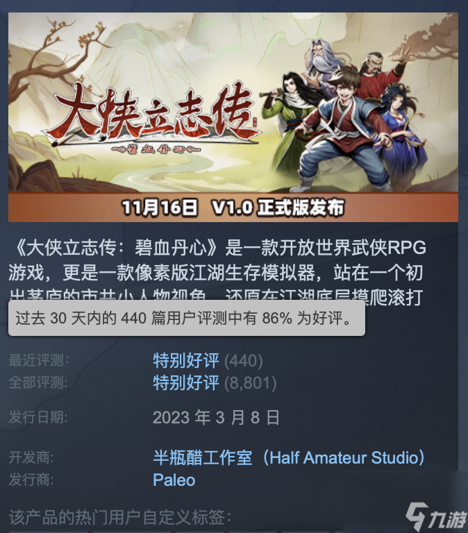The height and width of the screenshot is (533, 468).
Task: Click the 开发商 label
Action: [31, 457]
